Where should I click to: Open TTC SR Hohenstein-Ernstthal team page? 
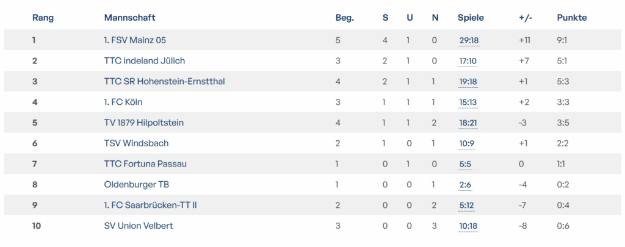tap(165, 82)
